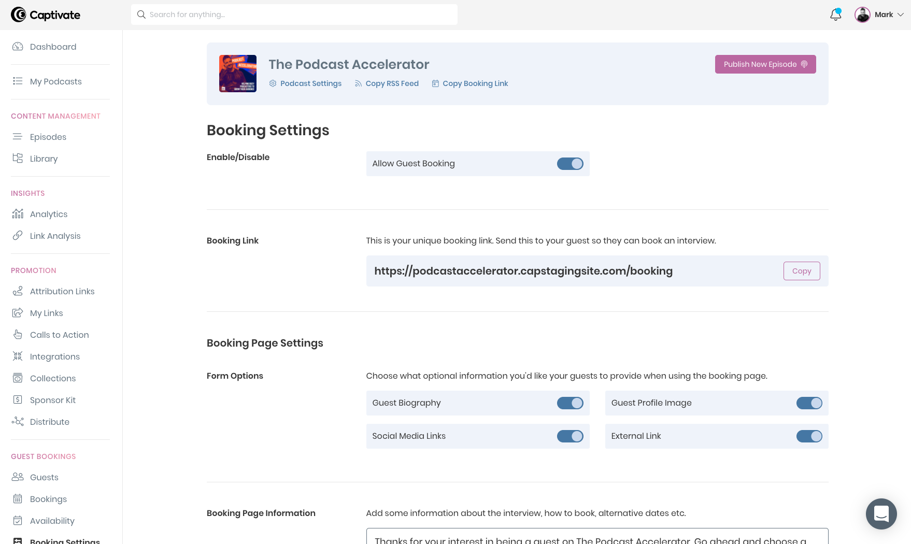Select the Link Analysis chain icon
The image size is (911, 544).
(17, 236)
